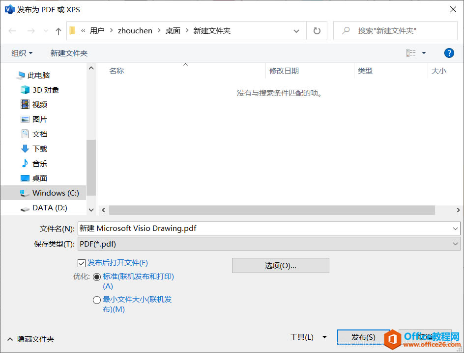Open the 组织 menu
This screenshot has width=464, height=353.
22,53
